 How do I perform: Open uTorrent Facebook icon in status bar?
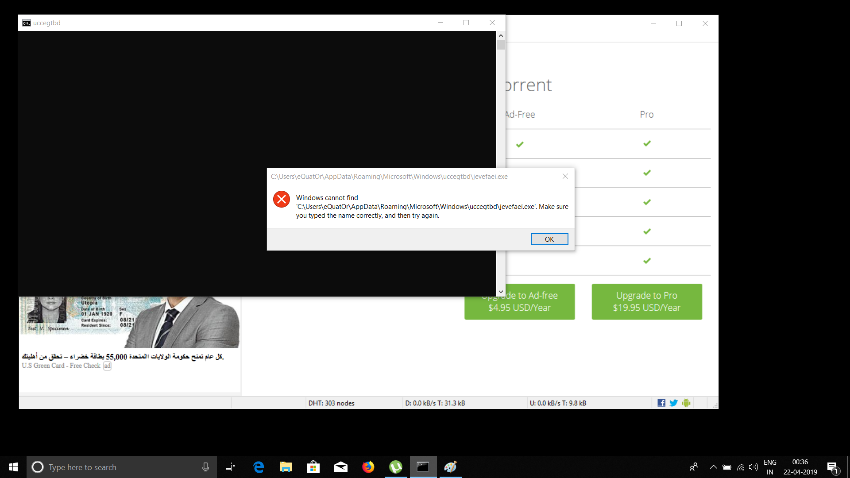tap(661, 403)
